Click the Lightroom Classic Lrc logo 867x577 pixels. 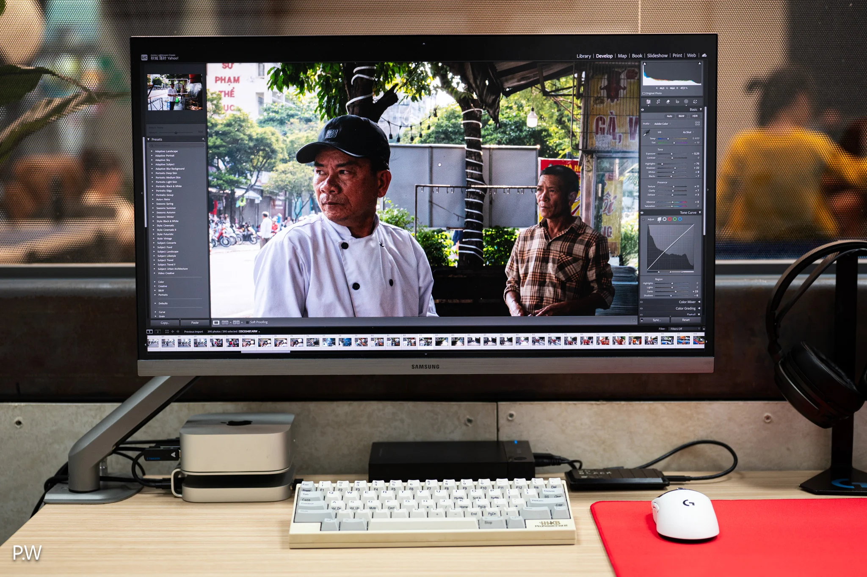144,57
